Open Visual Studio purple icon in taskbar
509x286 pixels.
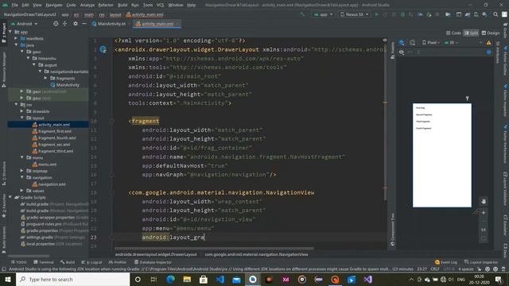(367, 279)
